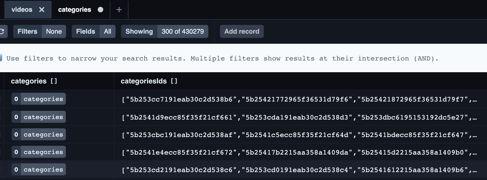This screenshot has width=487, height=180.
Task: Click the 'None' value on the Filters control
Action: pyautogui.click(x=54, y=31)
